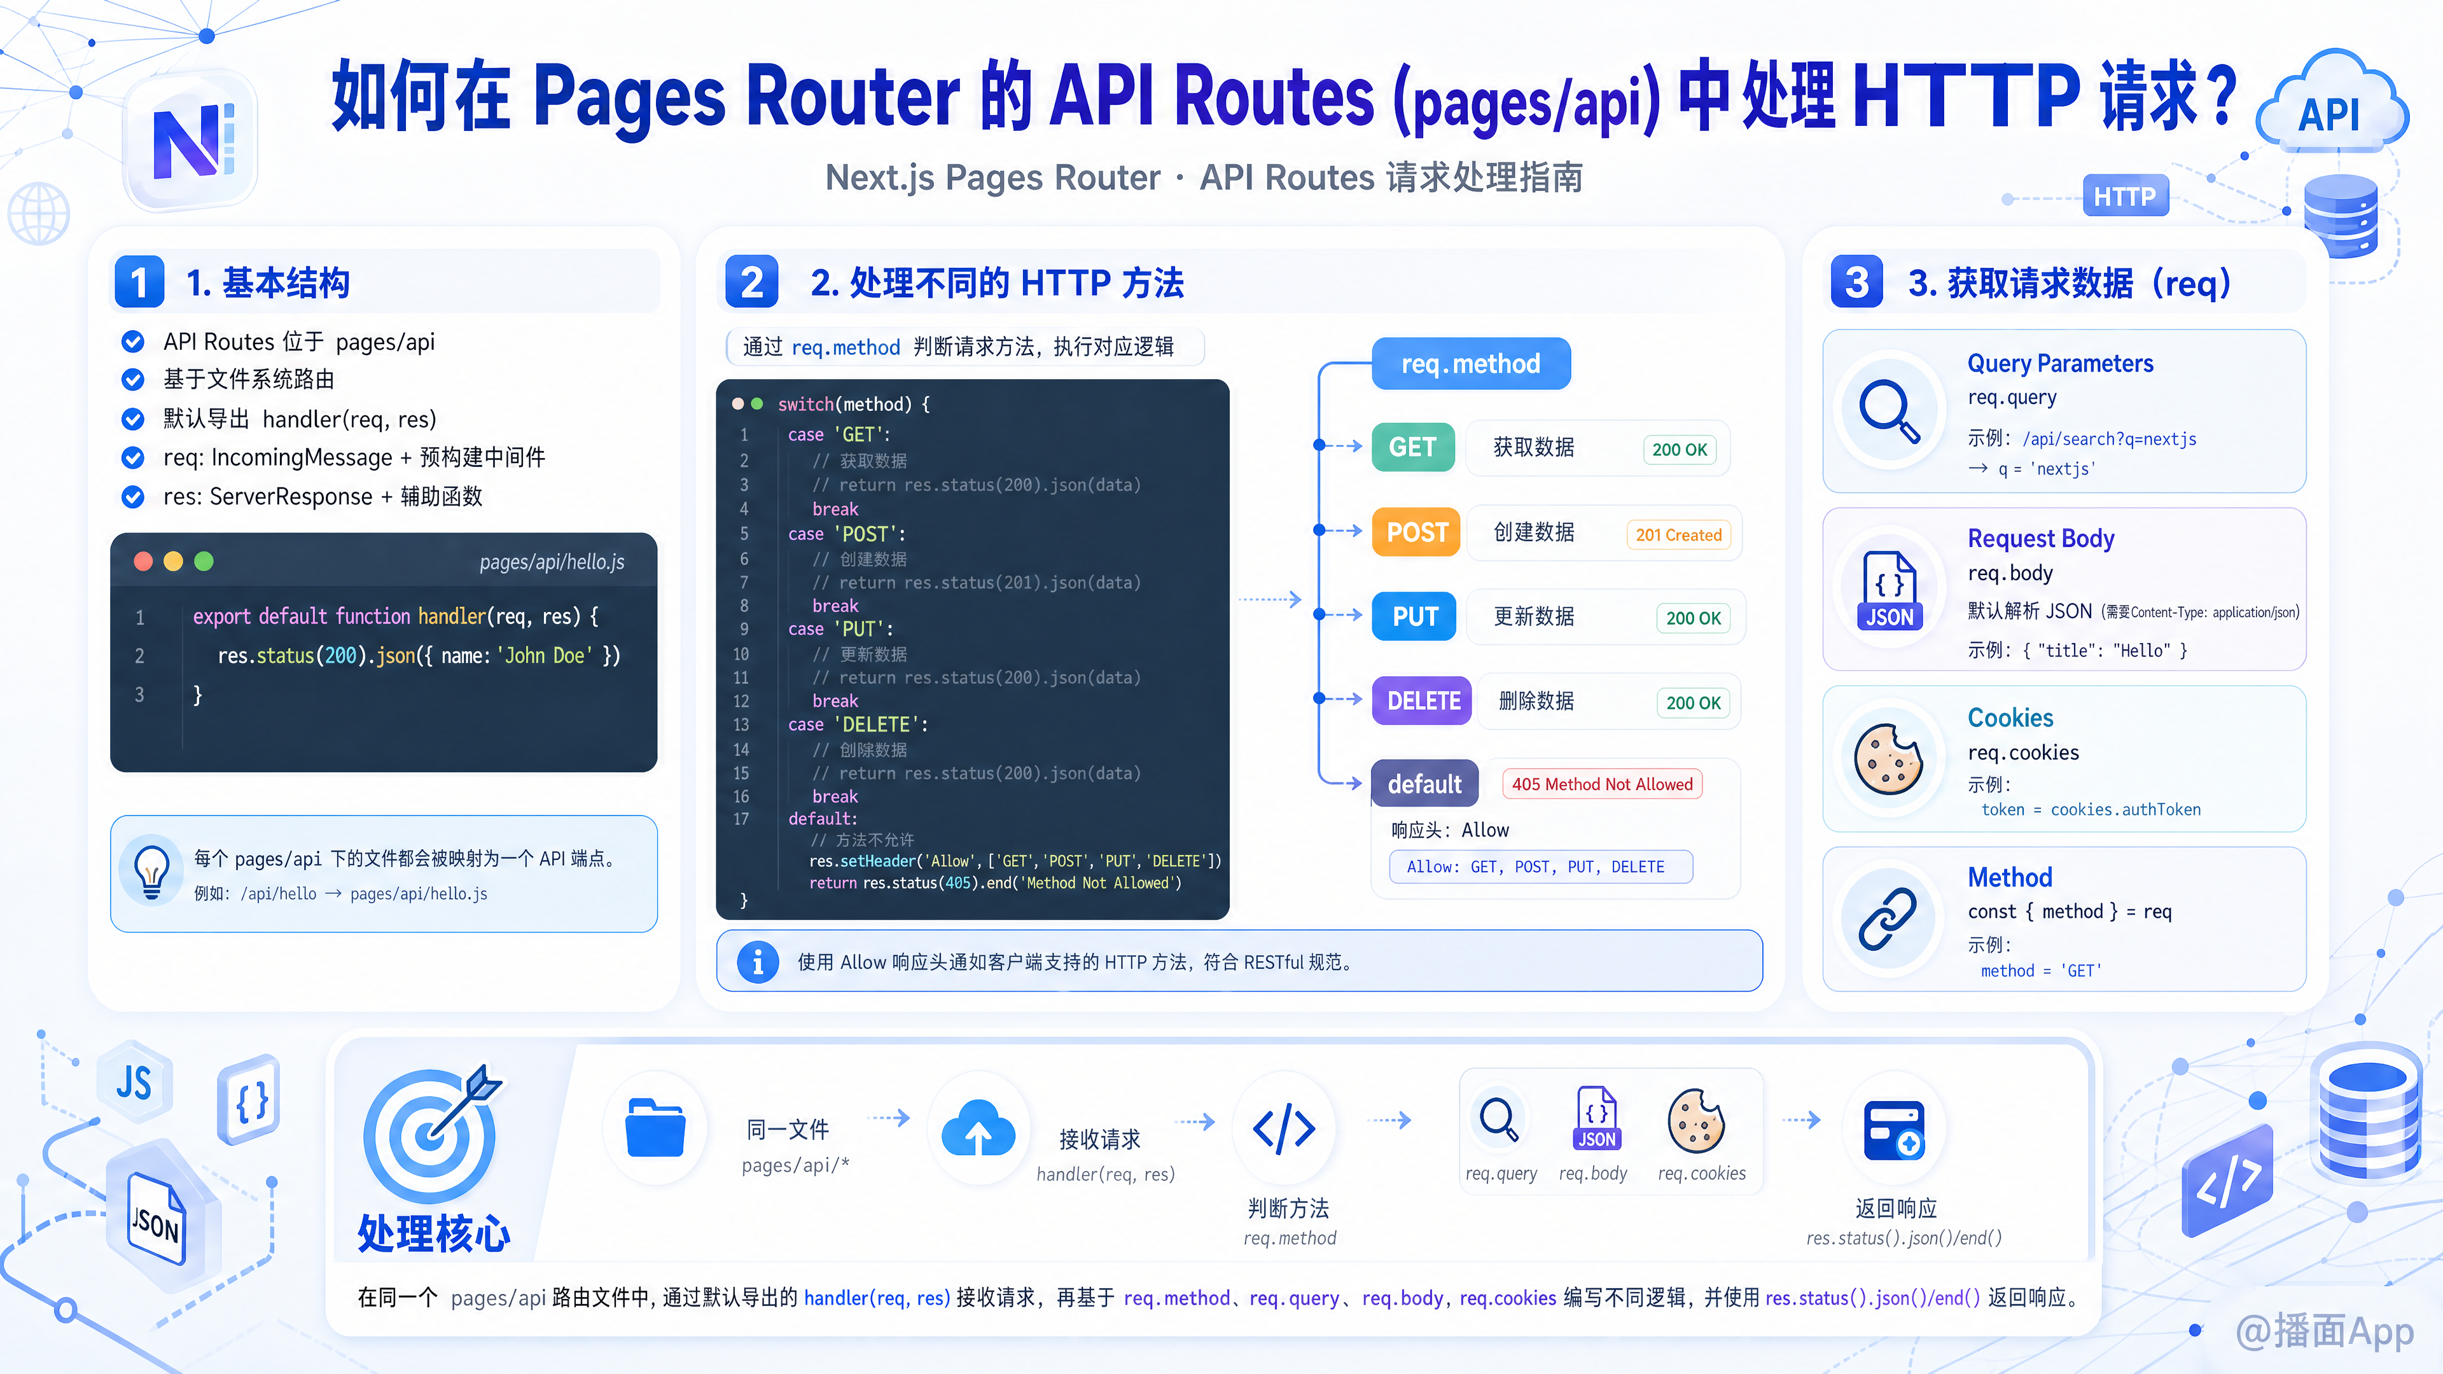This screenshot has height=1374, width=2443.
Task: Click the tilted code tile left of the bottom database
Action: click(x=2228, y=1179)
